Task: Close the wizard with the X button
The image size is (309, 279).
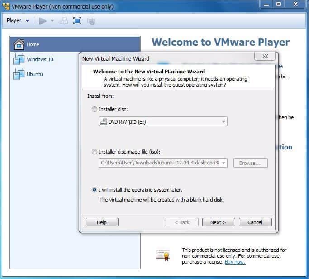Action: click(265, 56)
